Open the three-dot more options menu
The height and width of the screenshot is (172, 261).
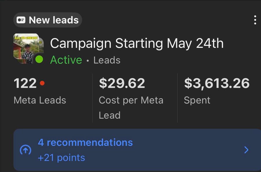pyautogui.click(x=255, y=20)
